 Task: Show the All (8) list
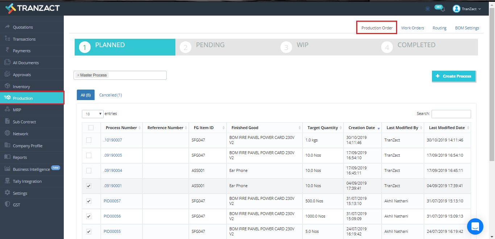(86, 95)
